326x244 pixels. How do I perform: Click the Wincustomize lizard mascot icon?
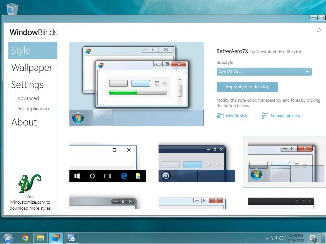[x=30, y=183]
